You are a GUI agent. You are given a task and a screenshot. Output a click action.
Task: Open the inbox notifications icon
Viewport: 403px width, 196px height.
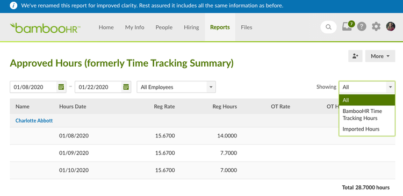coord(348,26)
